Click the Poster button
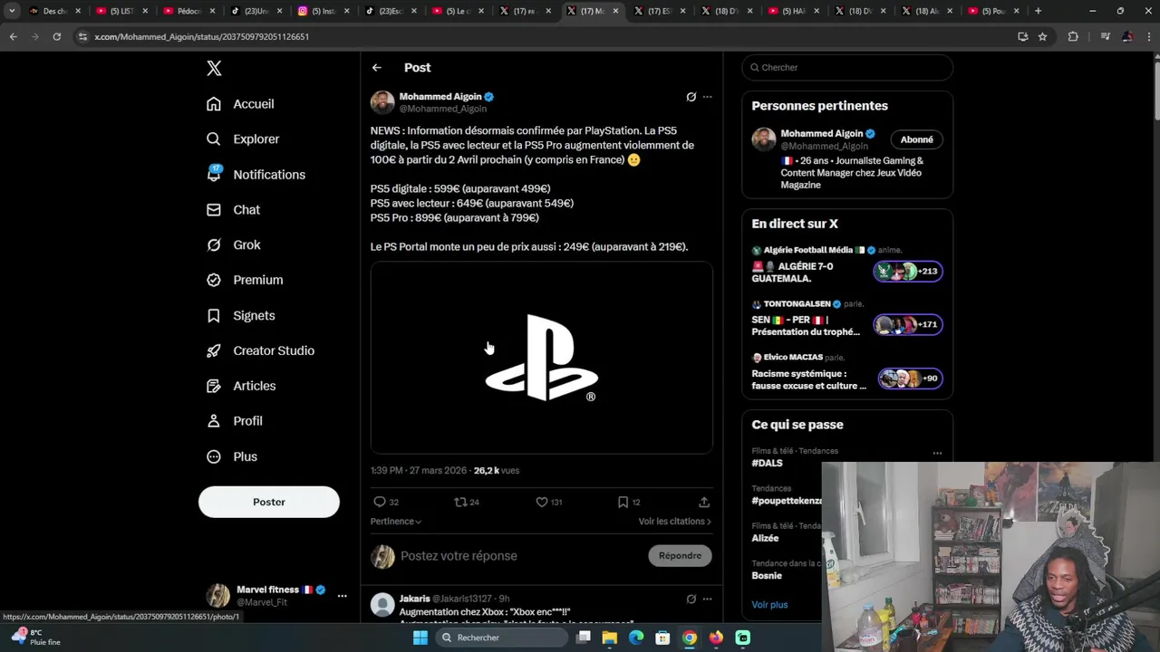Viewport: 1160px width, 652px height. [269, 502]
